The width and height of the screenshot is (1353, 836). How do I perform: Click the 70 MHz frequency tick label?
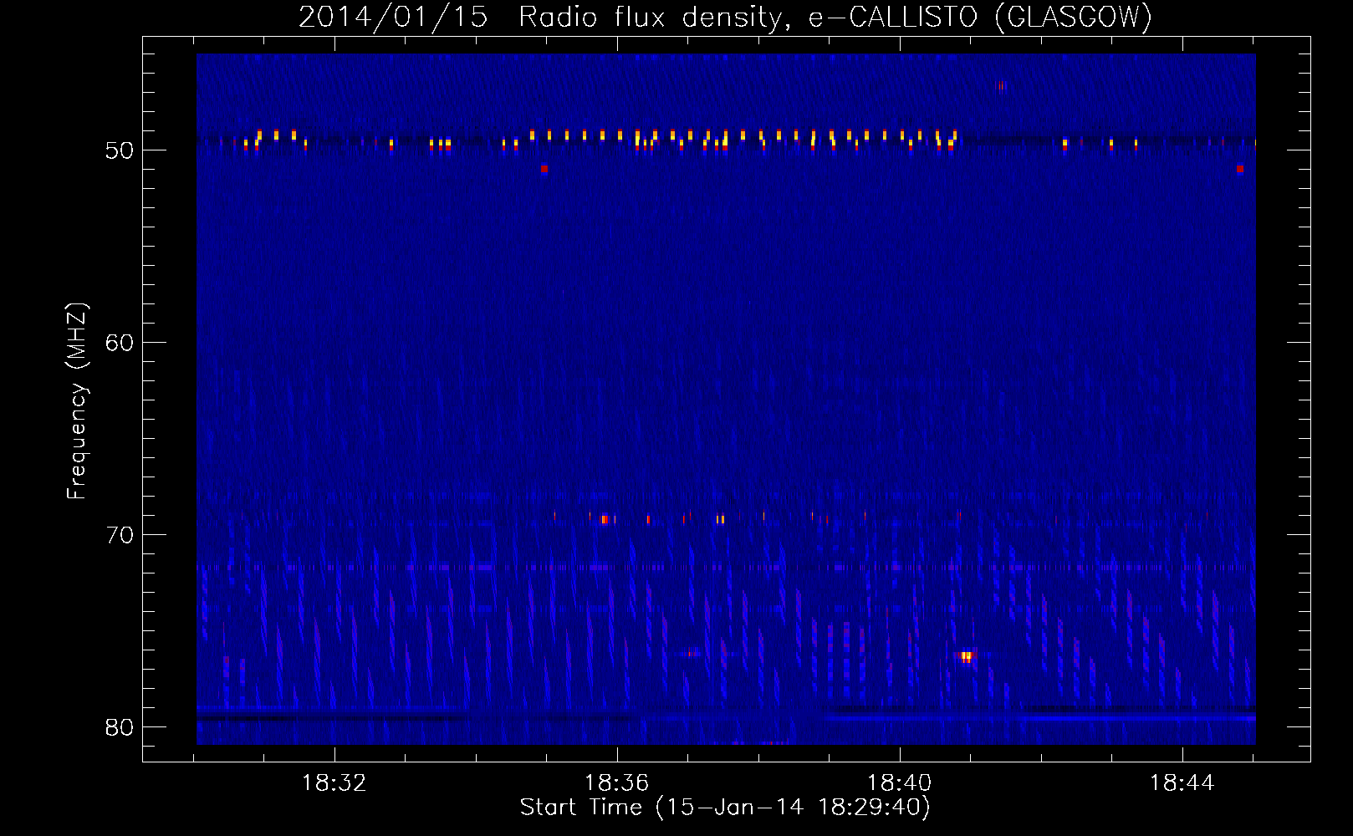120,535
